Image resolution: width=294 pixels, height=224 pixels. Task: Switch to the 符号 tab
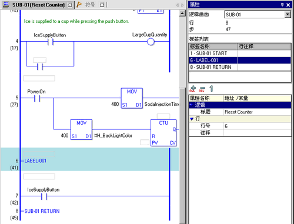(90, 5)
